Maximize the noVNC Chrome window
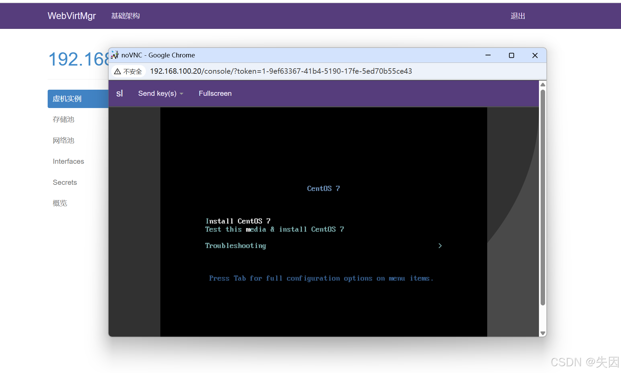621x373 pixels. point(511,55)
